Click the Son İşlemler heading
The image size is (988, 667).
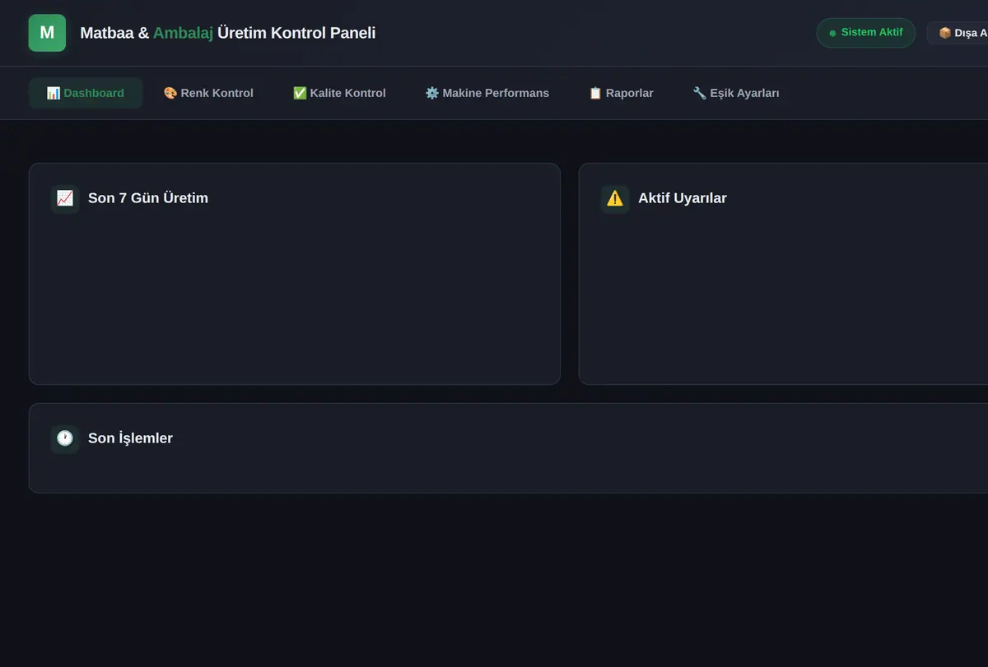point(130,438)
